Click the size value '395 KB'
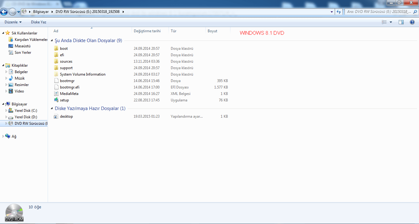Screen dimensions: 419x224 click(x=222, y=81)
